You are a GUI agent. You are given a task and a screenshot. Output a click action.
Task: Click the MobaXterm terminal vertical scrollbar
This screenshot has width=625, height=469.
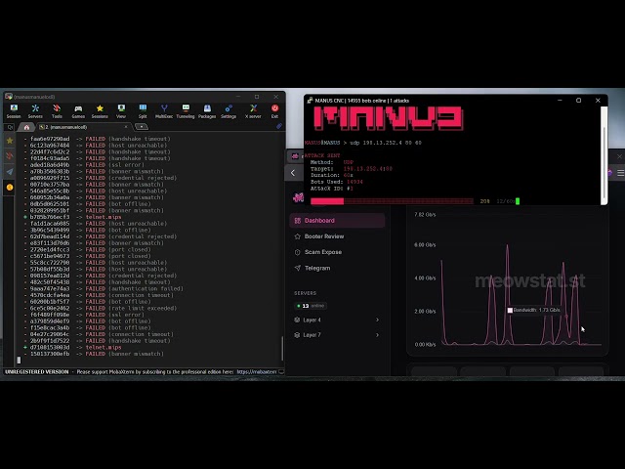282,349
